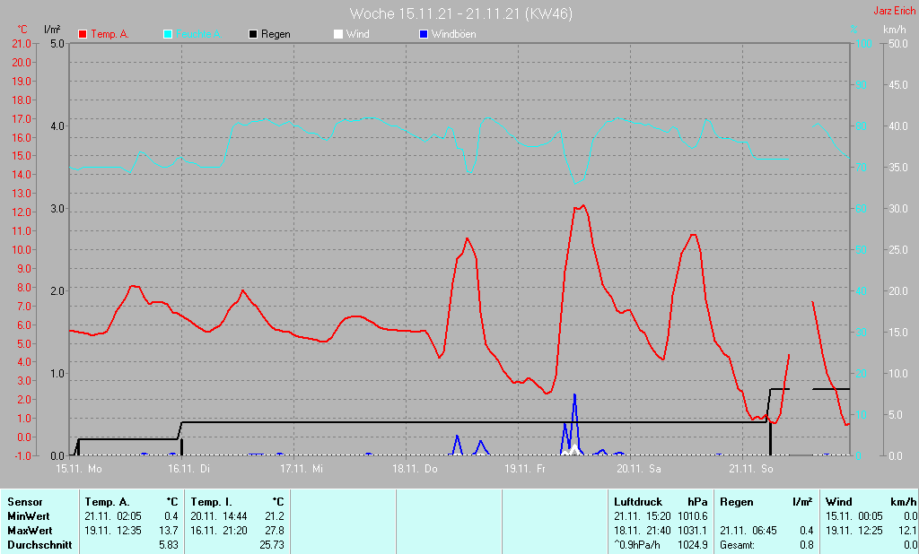The width and height of the screenshot is (919, 554).
Task: Click the Regen time '21.11. 06:45'
Action: 748,531
